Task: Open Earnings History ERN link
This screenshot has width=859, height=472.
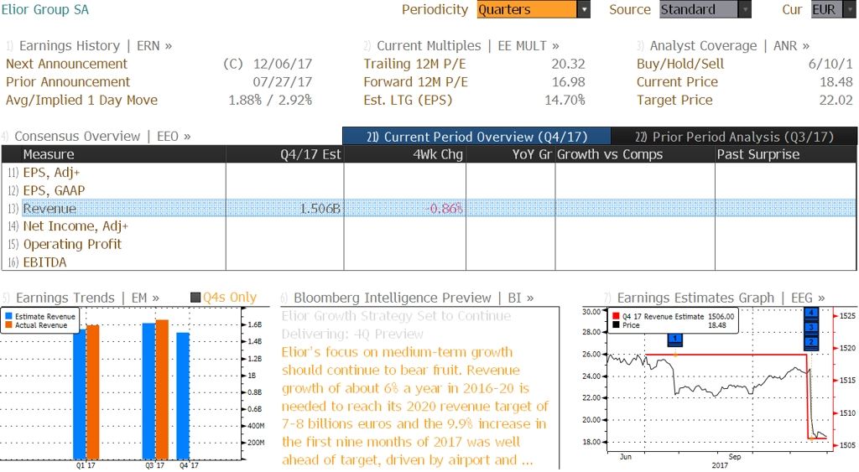Action: pyautogui.click(x=96, y=45)
